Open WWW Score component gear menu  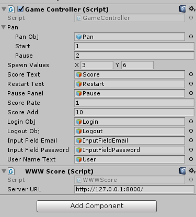tap(192, 171)
